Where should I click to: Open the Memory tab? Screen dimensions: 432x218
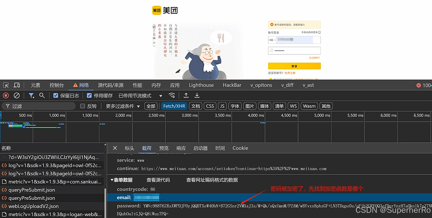coord(156,85)
